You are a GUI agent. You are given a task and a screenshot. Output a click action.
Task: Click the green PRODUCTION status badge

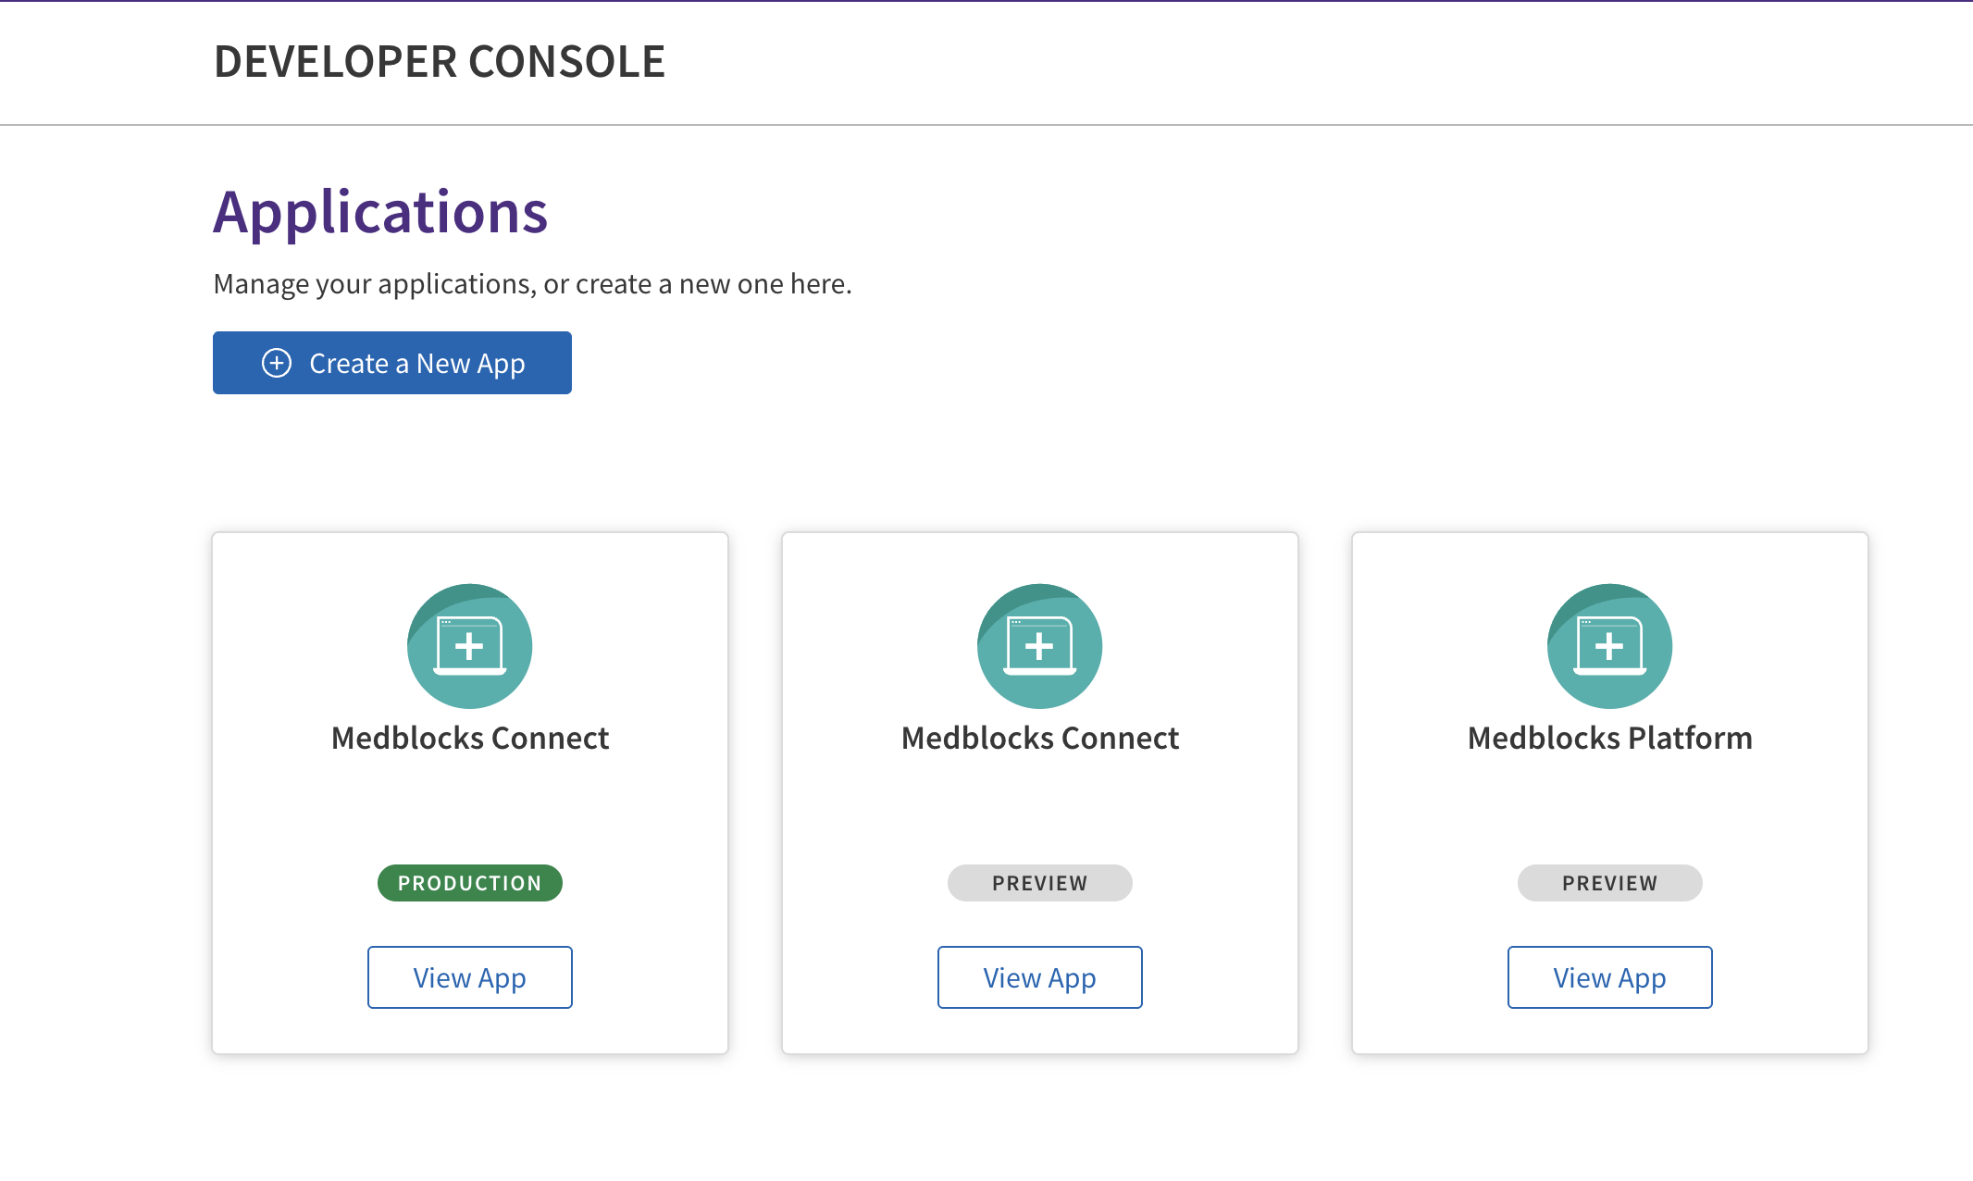pyautogui.click(x=470, y=883)
